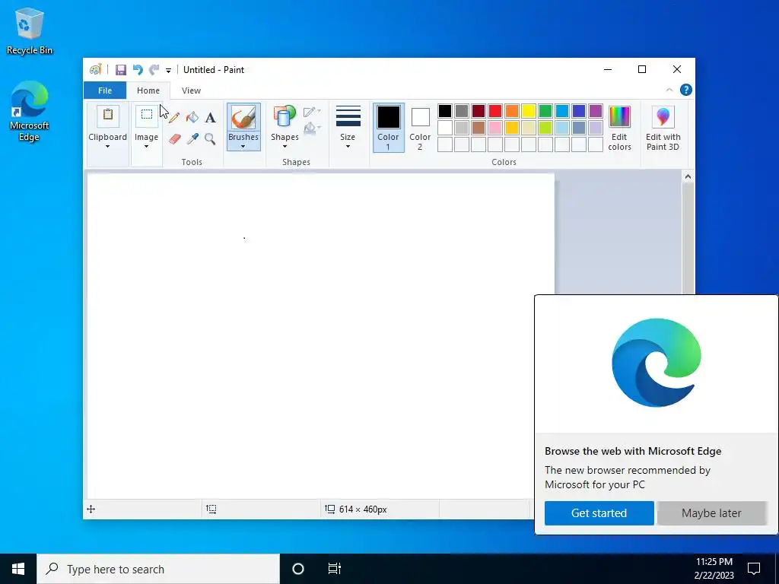The image size is (779, 584).
Task: Select the Eraser tool
Action: point(174,138)
